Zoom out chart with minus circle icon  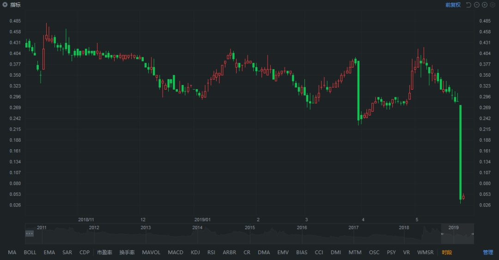pyautogui.click(x=476, y=5)
